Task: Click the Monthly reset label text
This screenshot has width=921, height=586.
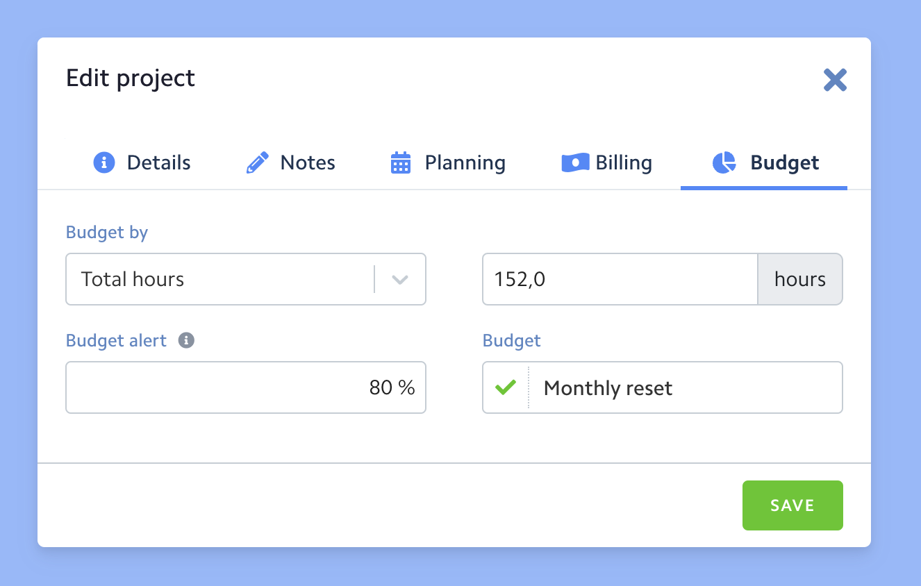Action: tap(608, 388)
